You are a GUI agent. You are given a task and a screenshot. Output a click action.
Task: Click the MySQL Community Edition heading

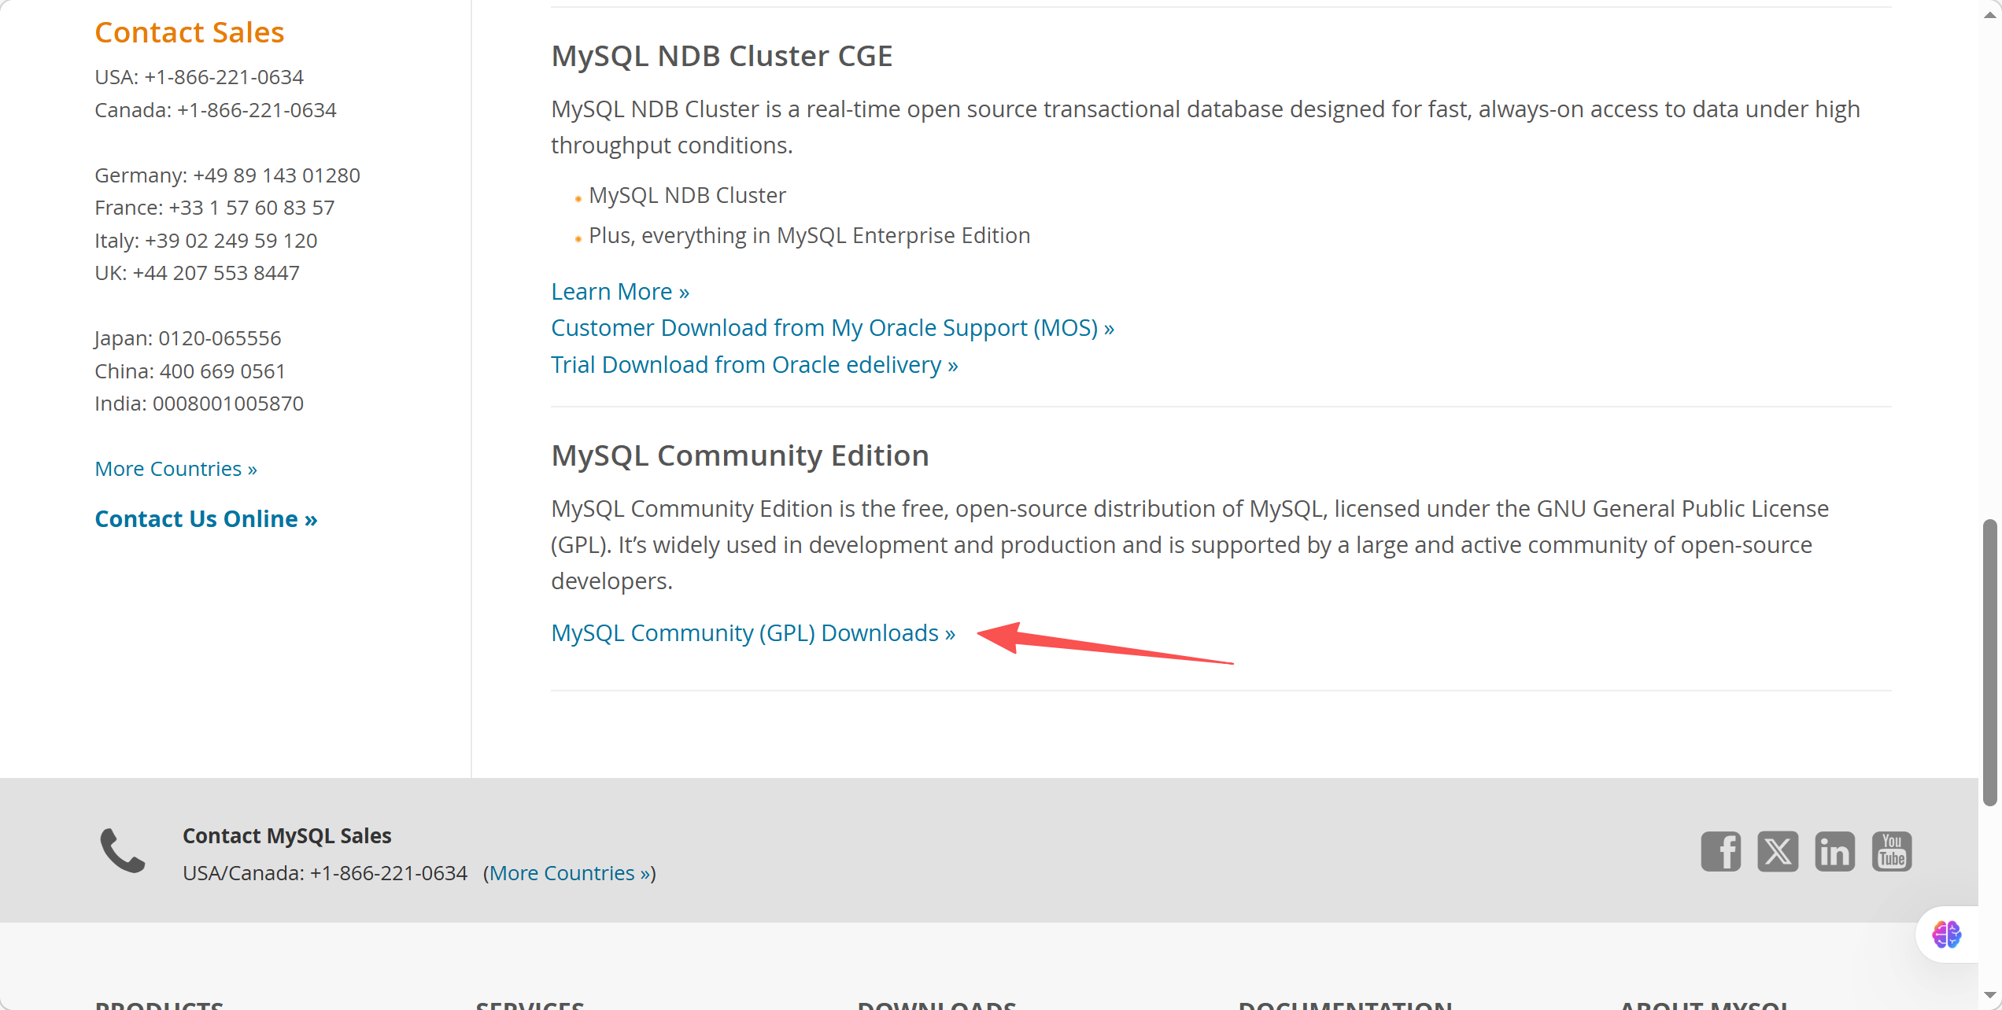click(x=739, y=455)
